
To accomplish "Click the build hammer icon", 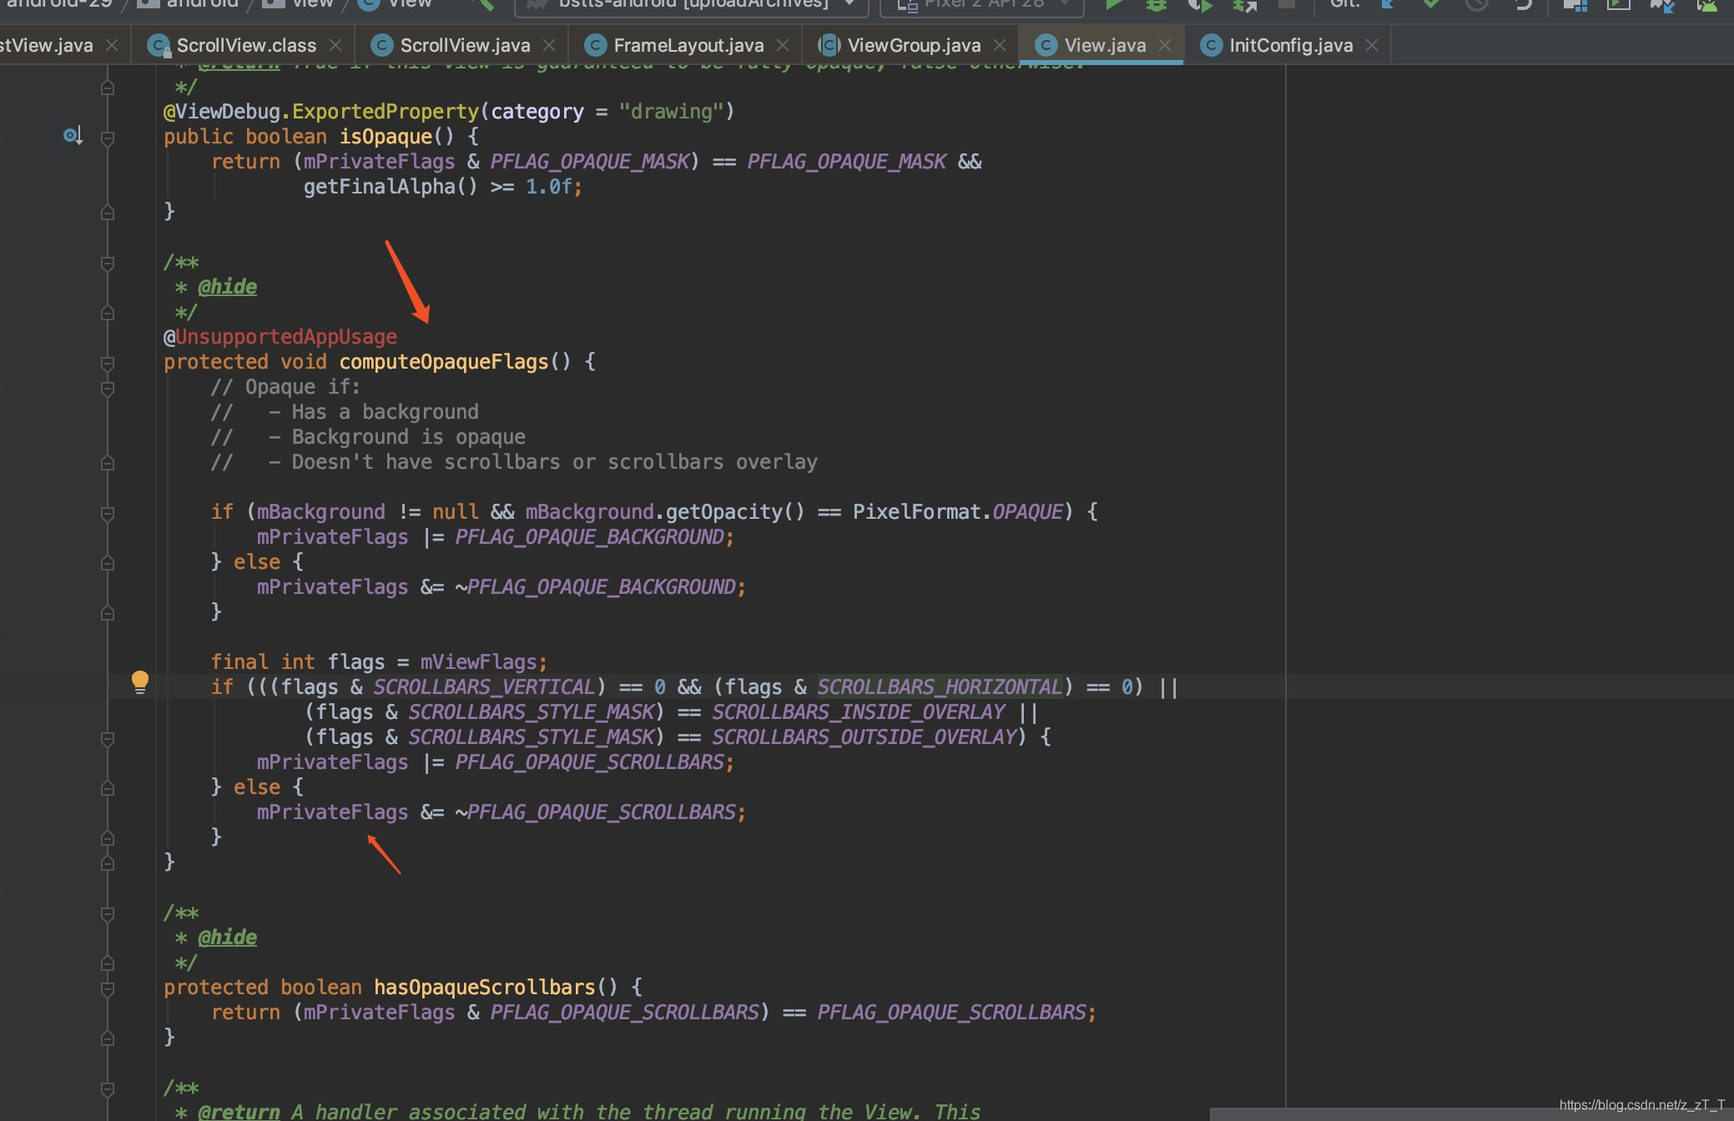I will pos(483,5).
